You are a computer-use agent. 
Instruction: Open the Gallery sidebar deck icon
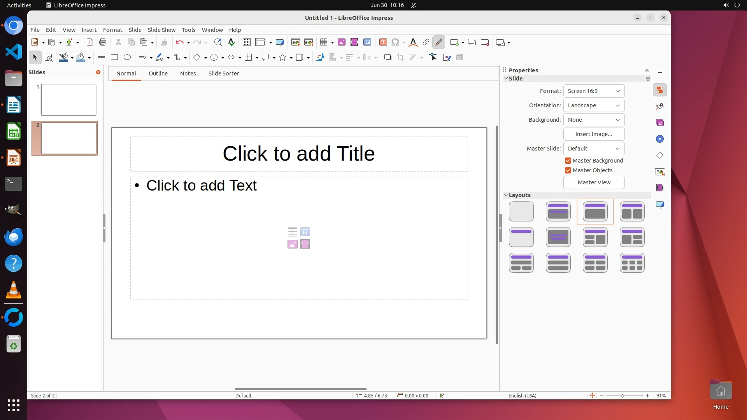(x=660, y=123)
